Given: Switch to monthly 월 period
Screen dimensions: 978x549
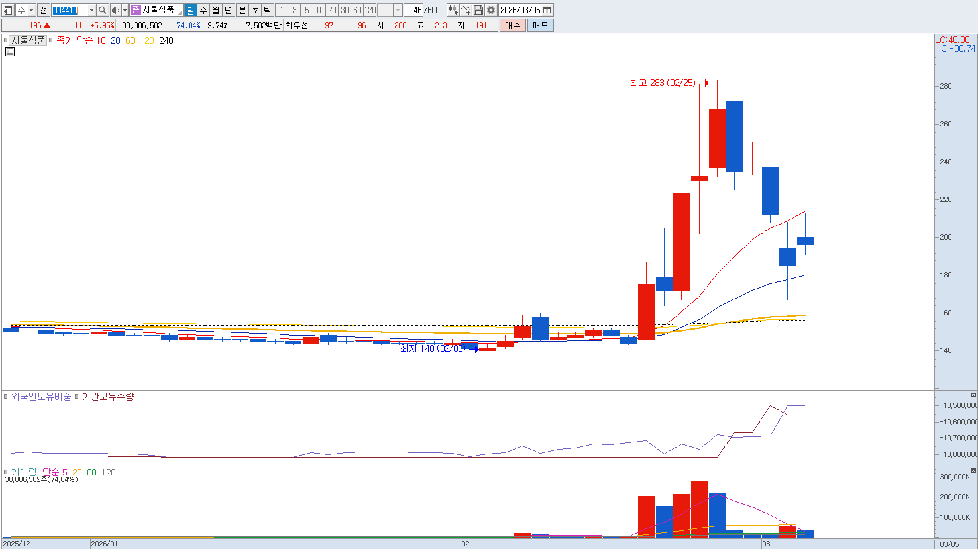Looking at the screenshot, I should [x=216, y=10].
